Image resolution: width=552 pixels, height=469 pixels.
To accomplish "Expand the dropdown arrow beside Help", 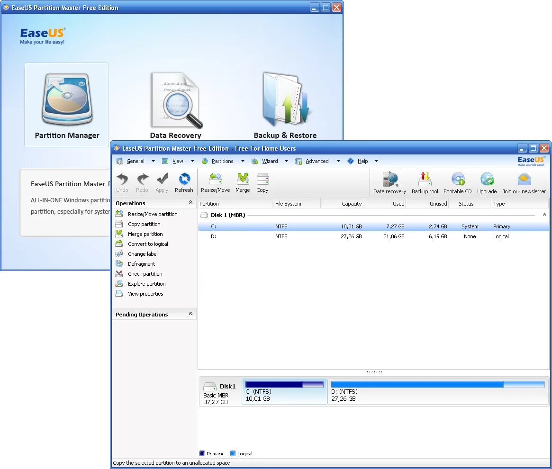I will click(376, 161).
